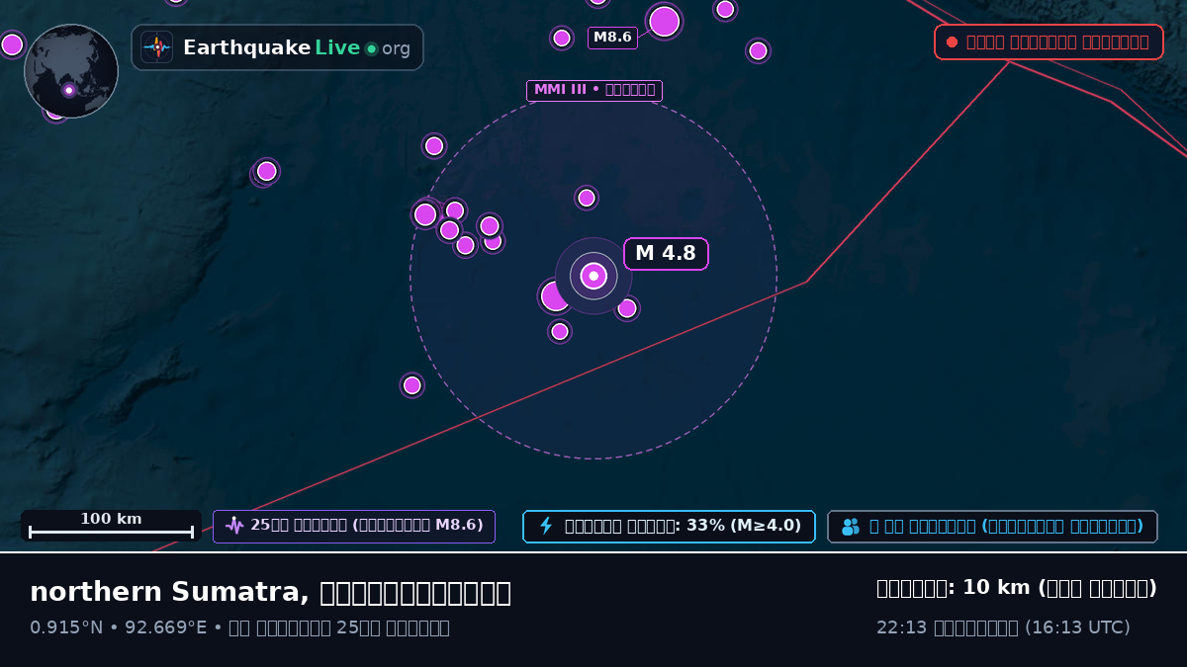
Task: Select the quake dot directly above the epicenter
Action: pos(587,198)
